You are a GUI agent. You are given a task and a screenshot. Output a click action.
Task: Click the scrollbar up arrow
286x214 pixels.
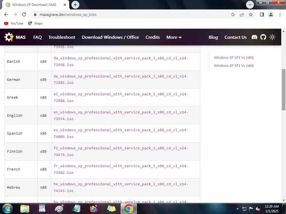click(284, 31)
